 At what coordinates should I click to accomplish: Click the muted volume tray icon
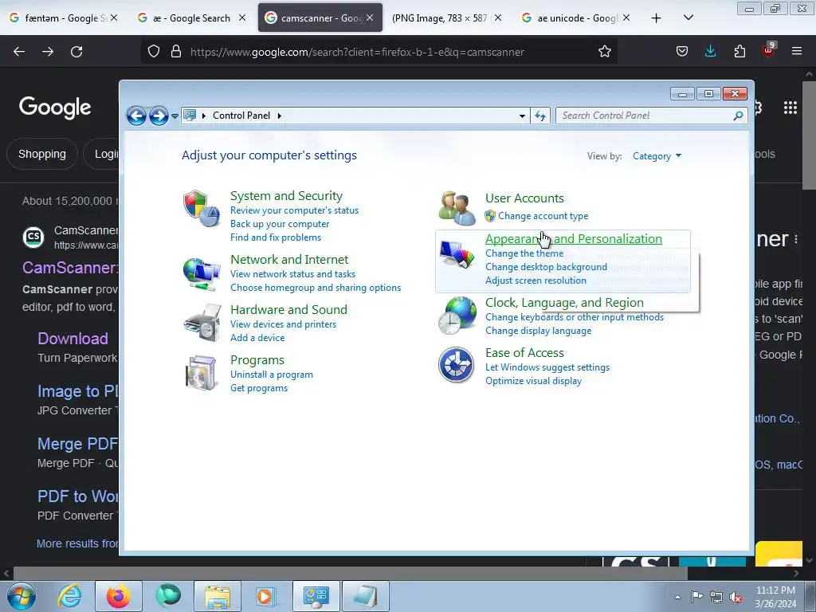click(736, 597)
